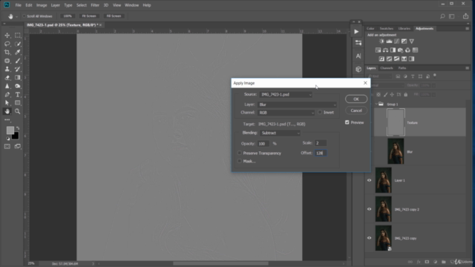Select the Hand tool in toolbox
The height and width of the screenshot is (267, 475).
tap(7, 111)
